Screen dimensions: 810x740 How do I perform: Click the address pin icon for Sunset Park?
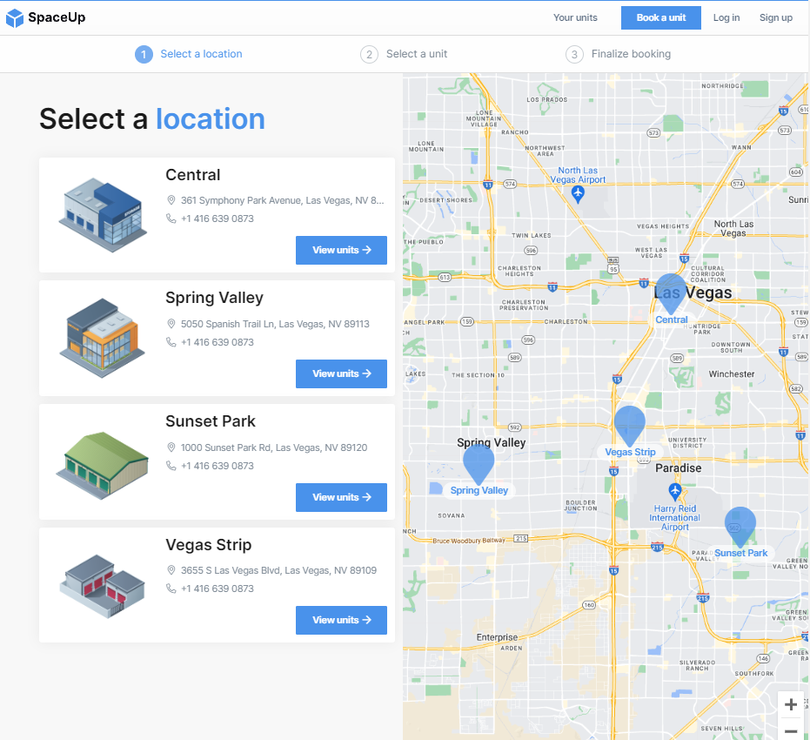pyautogui.click(x=171, y=447)
